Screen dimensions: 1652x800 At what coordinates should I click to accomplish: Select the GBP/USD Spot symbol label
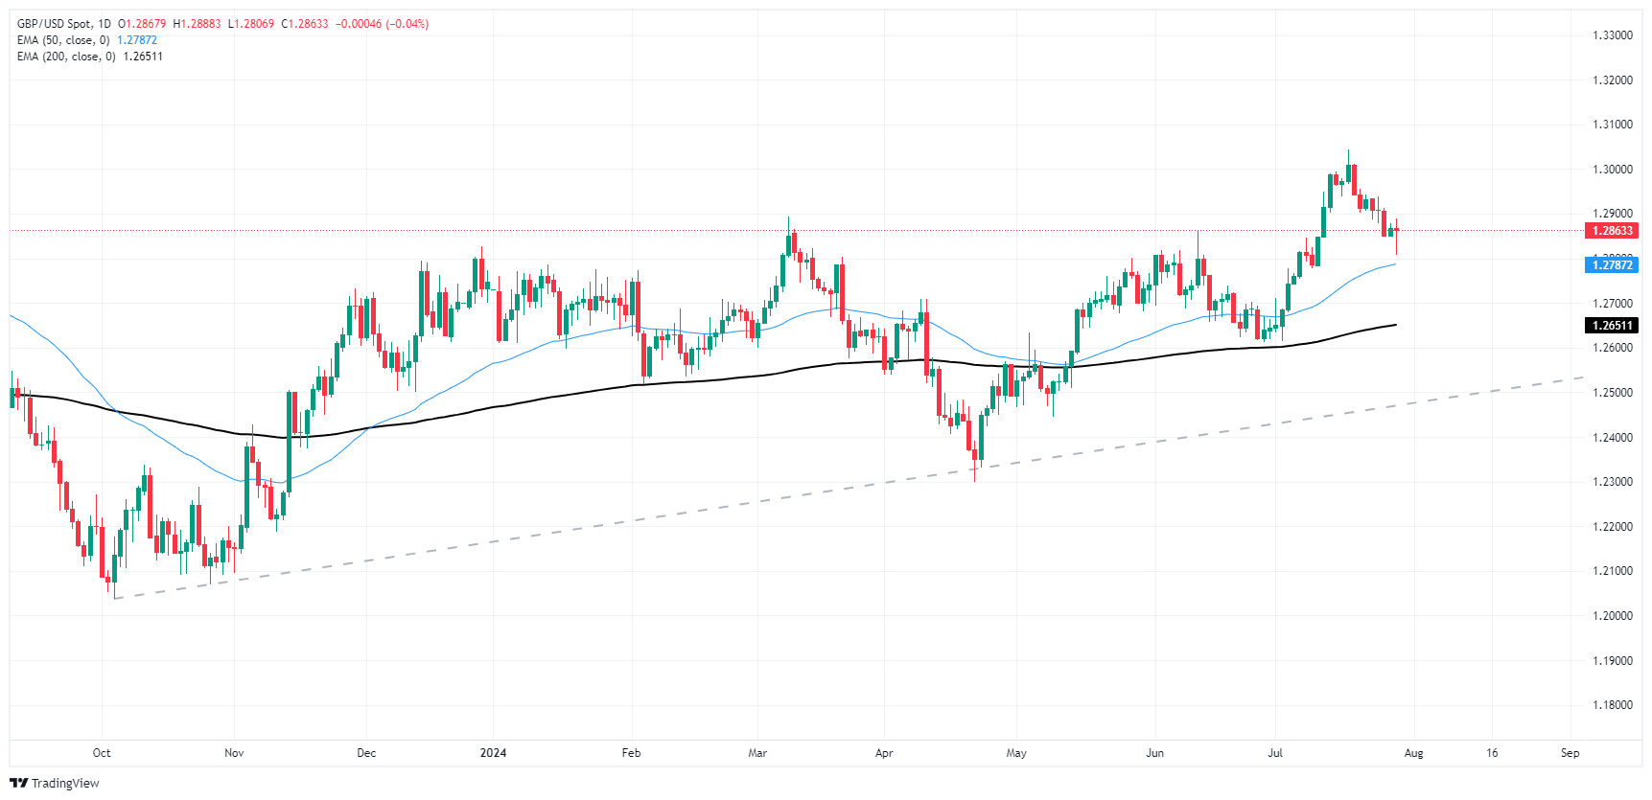[x=55, y=24]
